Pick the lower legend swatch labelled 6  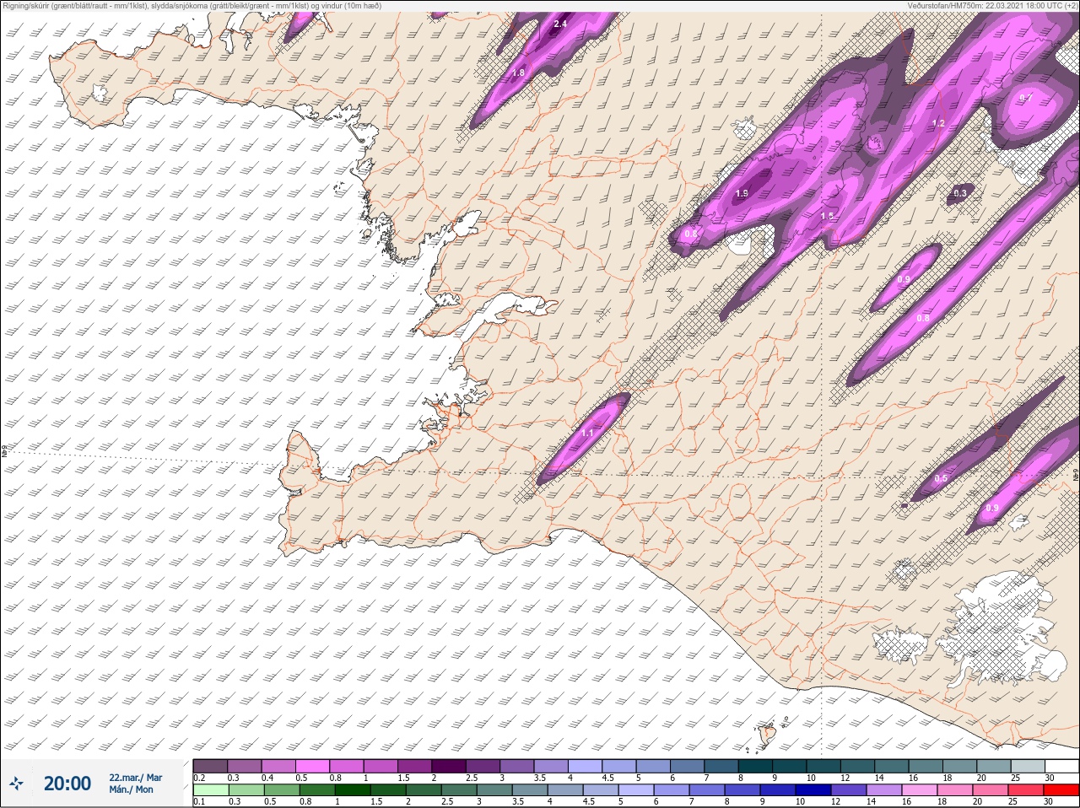(671, 790)
